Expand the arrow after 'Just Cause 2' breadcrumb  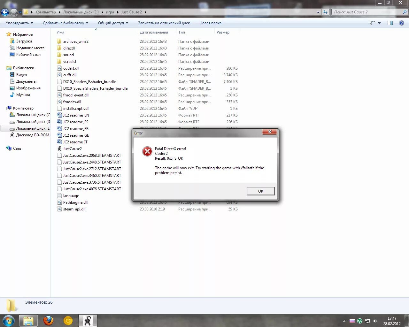tap(146, 12)
